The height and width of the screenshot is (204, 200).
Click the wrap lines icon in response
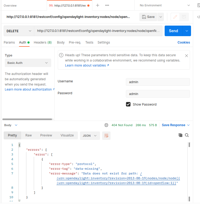[106, 136]
